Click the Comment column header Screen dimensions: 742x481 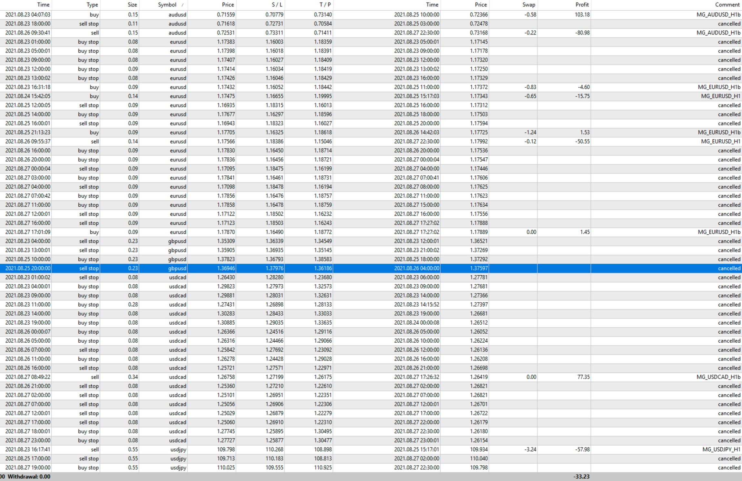click(727, 5)
